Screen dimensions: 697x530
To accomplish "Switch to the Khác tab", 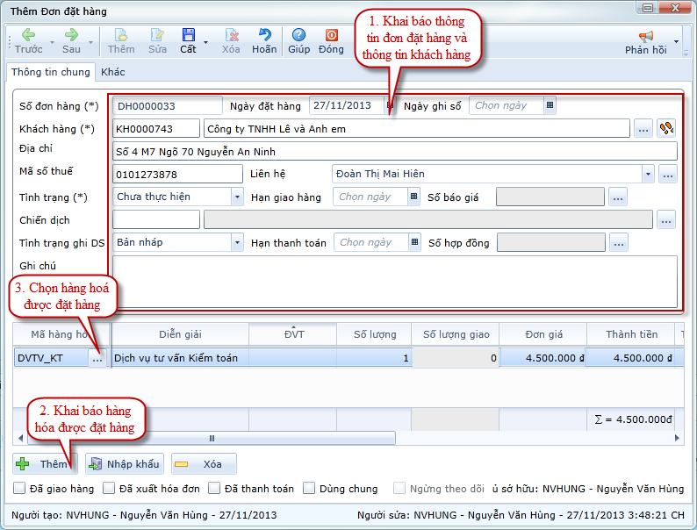I will coord(112,72).
